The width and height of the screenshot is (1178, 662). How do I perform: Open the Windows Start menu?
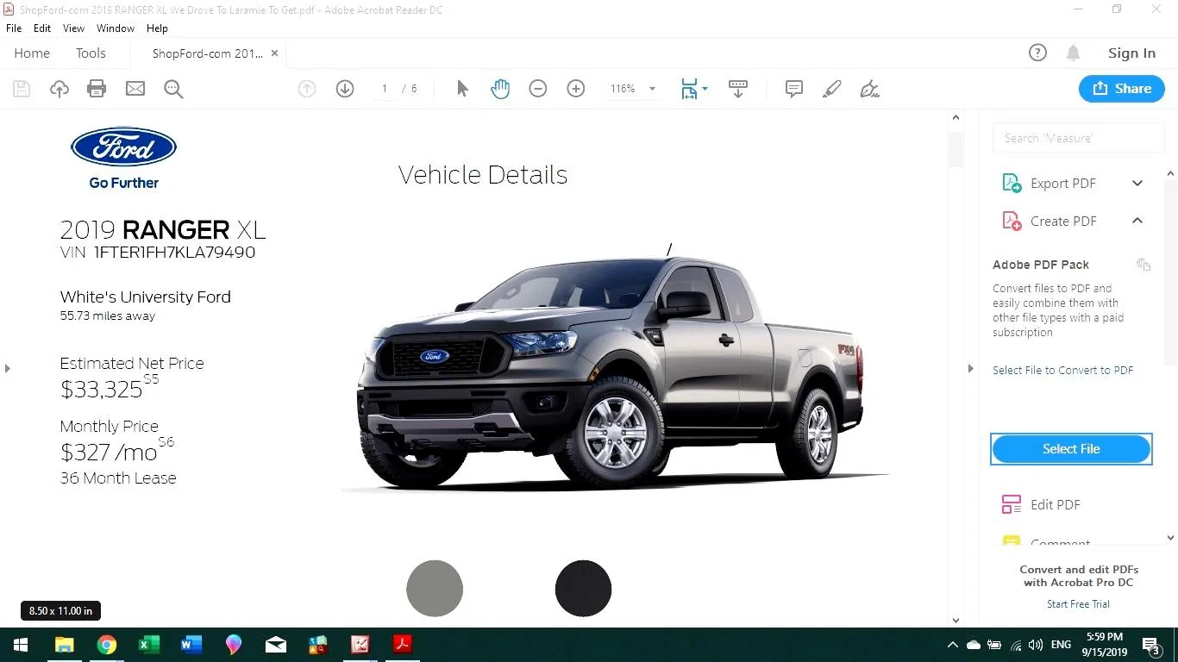(x=19, y=644)
